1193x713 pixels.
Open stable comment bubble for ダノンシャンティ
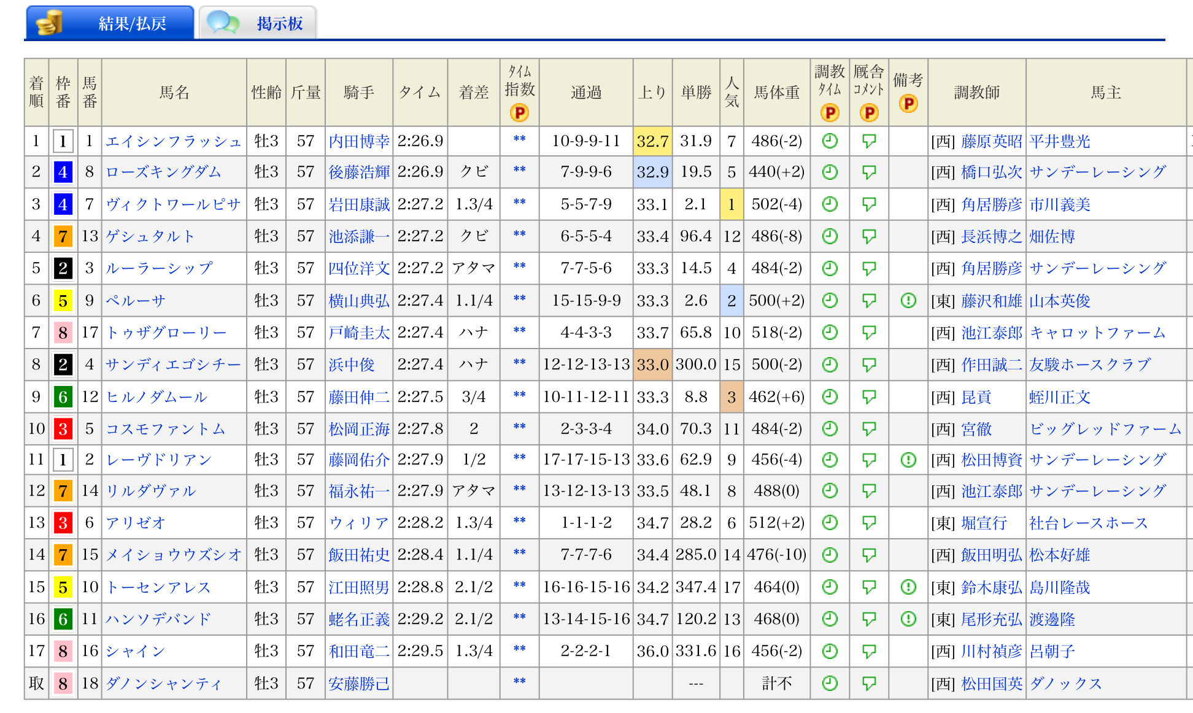[x=869, y=683]
